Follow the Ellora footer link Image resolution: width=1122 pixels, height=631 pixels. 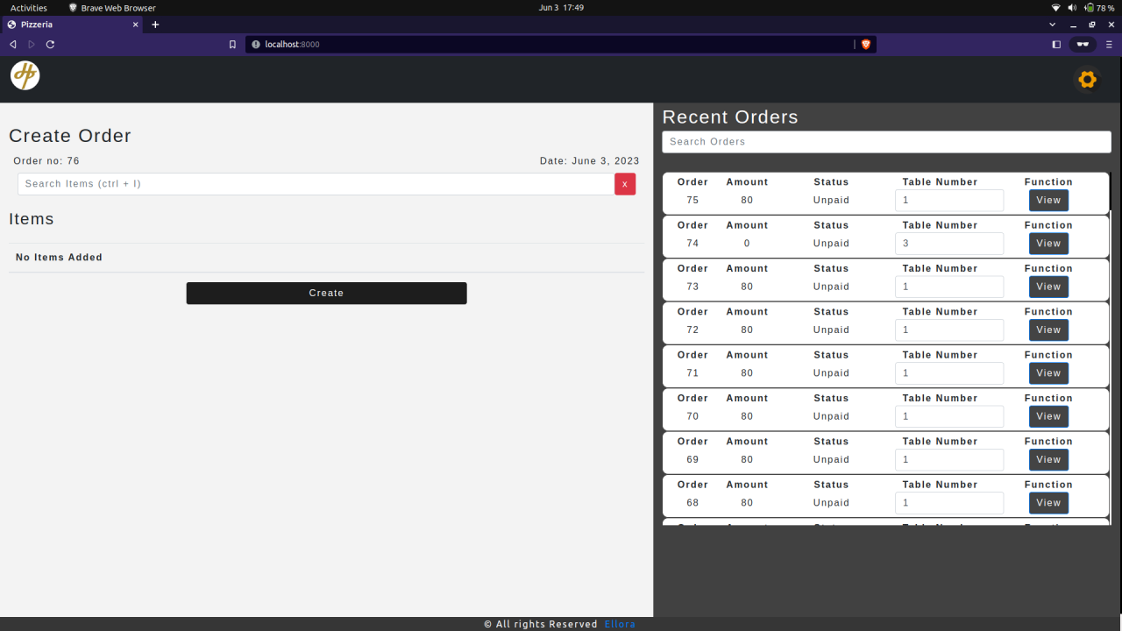620,624
